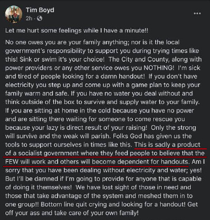
Task: Click the 2h post timestamp
Action: pyautogui.click(x=29, y=18)
